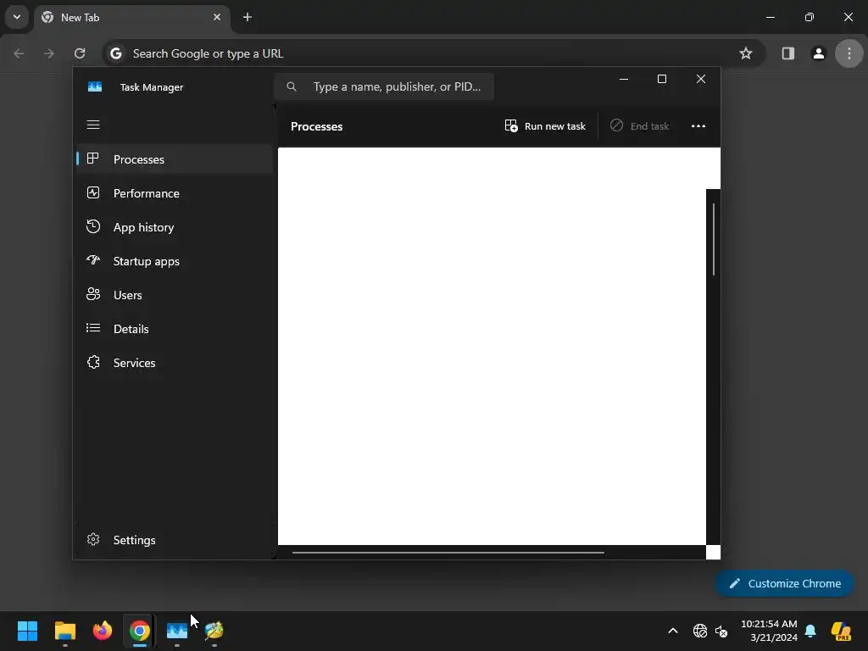This screenshot has height=651, width=868.
Task: Open the Performance page in Task Manager
Action: coord(175,193)
